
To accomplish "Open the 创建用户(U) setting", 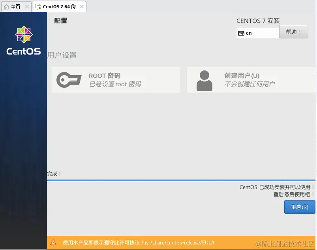I will click(252, 80).
